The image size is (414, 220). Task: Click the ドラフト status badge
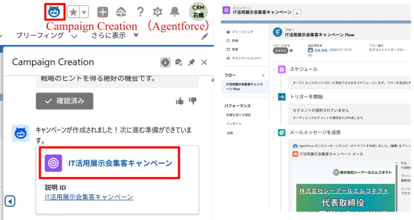pyautogui.click(x=281, y=50)
